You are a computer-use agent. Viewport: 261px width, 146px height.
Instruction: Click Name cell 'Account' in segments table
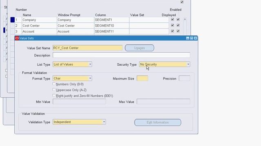click(39, 32)
